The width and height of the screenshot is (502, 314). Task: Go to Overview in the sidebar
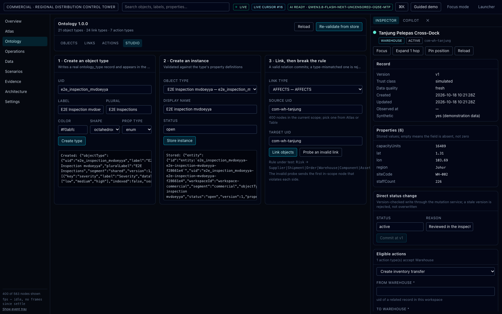25,21
